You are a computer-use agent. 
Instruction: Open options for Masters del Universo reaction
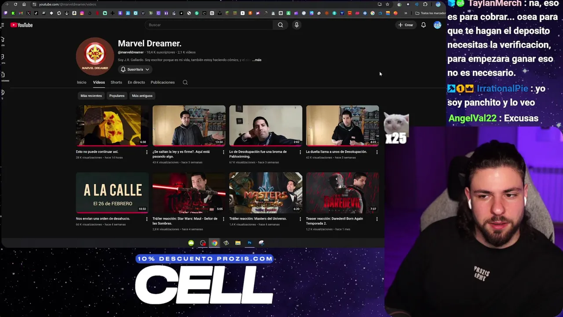(x=300, y=219)
